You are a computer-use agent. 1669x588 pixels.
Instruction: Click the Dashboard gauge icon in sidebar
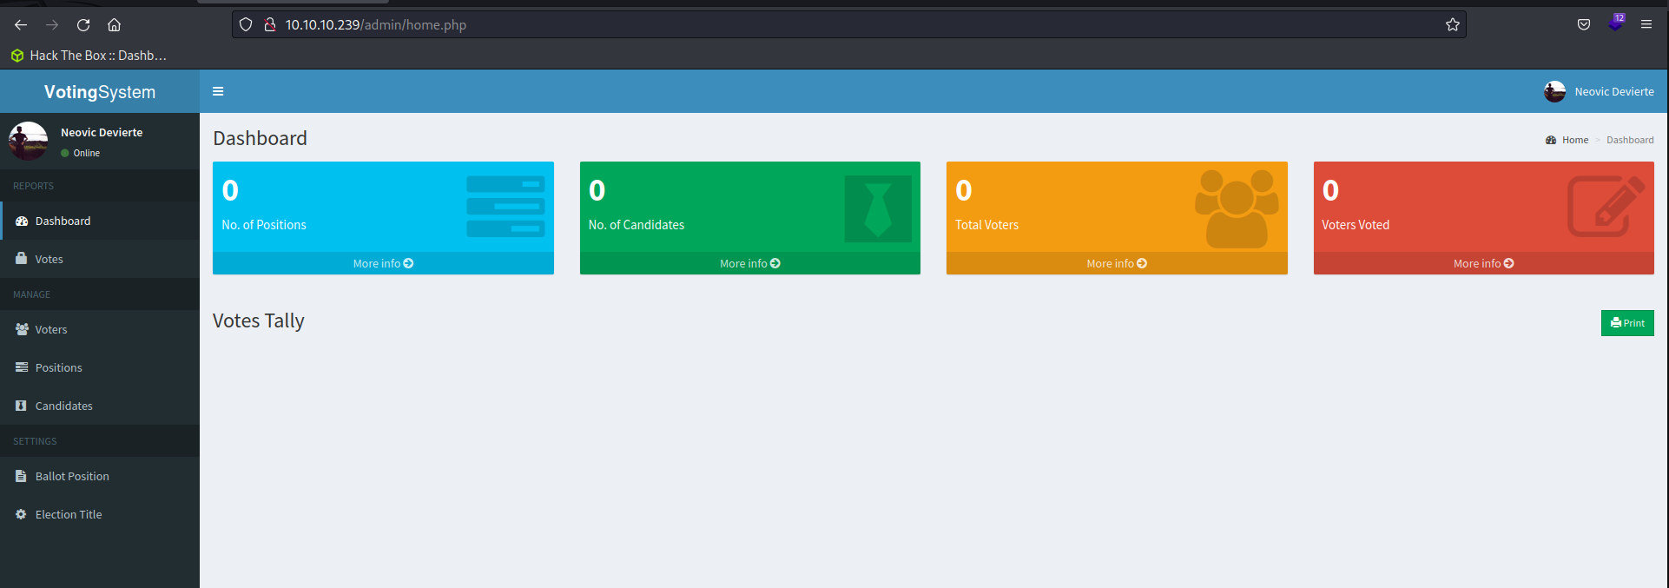tap(22, 221)
